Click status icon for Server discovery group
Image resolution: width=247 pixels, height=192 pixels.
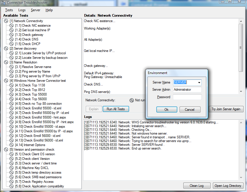(6, 49)
